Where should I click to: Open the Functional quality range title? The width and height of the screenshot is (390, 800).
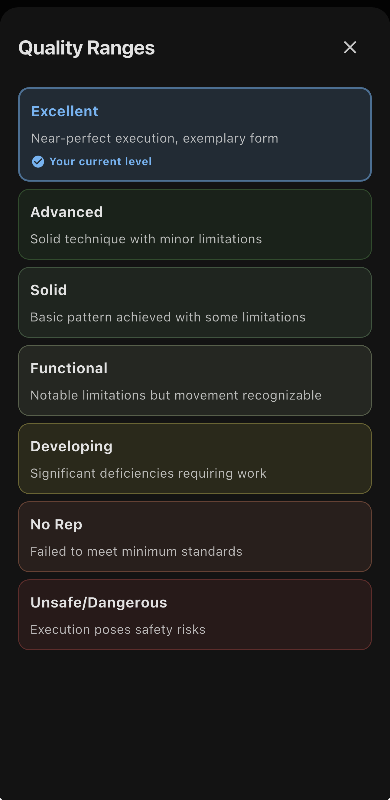[69, 368]
